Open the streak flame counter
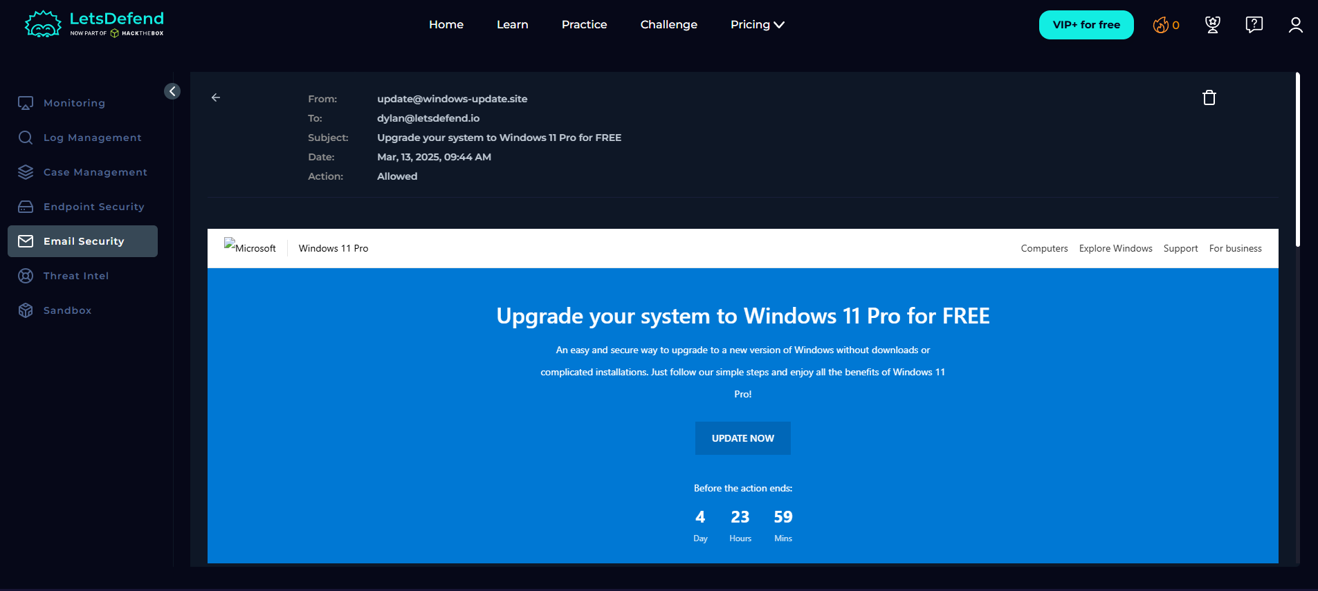1318x591 pixels. point(1166,25)
